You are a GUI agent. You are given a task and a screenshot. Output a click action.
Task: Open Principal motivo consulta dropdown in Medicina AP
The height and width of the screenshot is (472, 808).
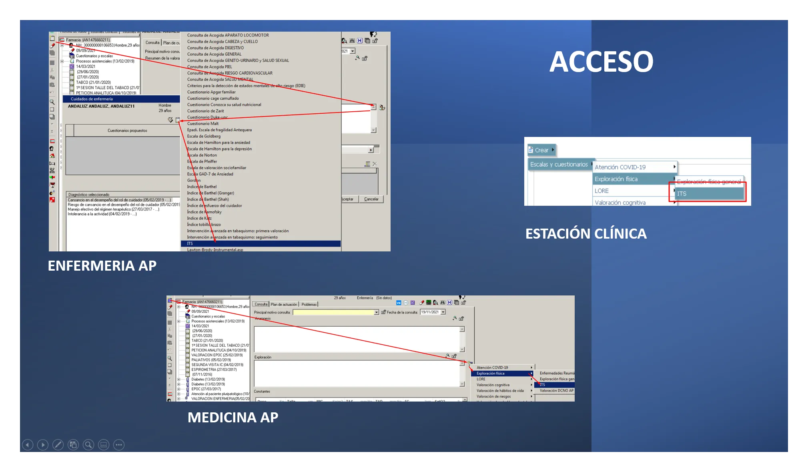(x=377, y=312)
